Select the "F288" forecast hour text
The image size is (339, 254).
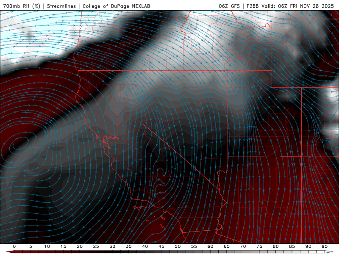[253, 6]
